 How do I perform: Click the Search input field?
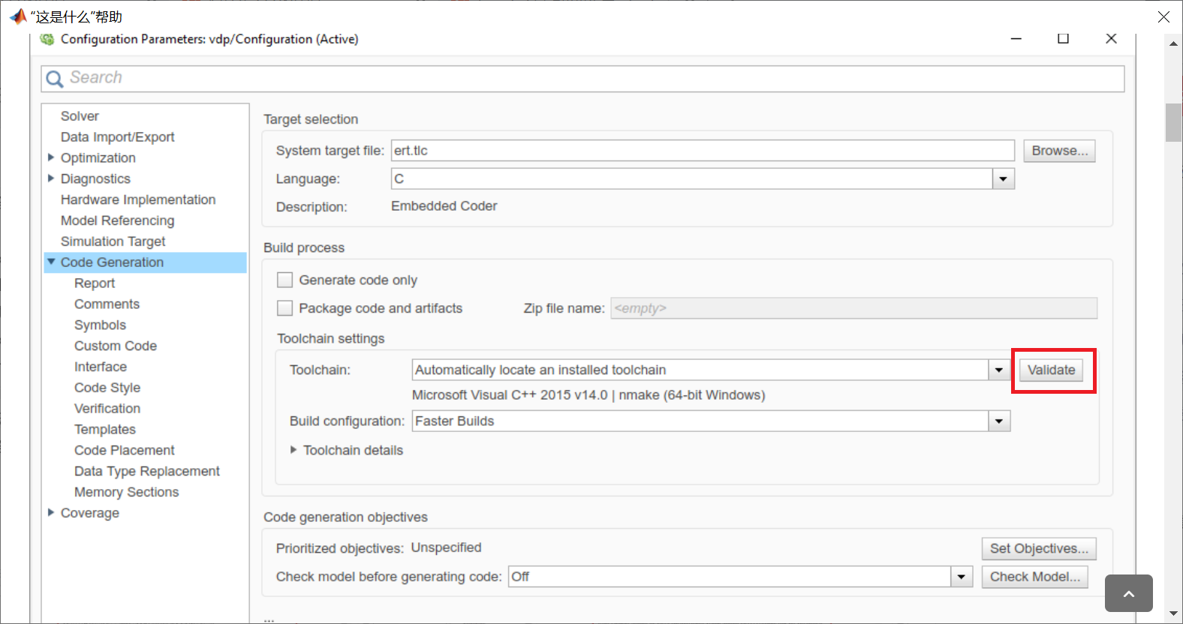(x=582, y=79)
